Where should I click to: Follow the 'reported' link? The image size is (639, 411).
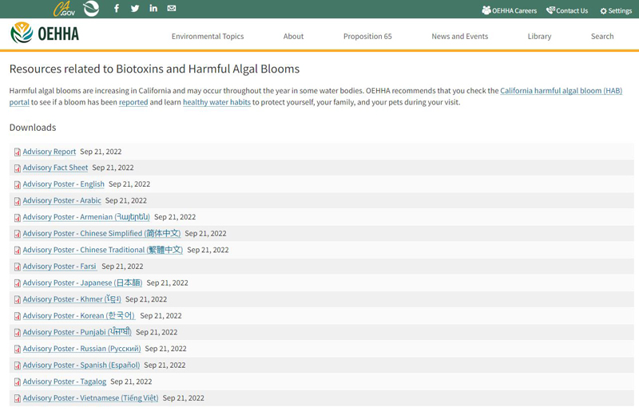[133, 102]
